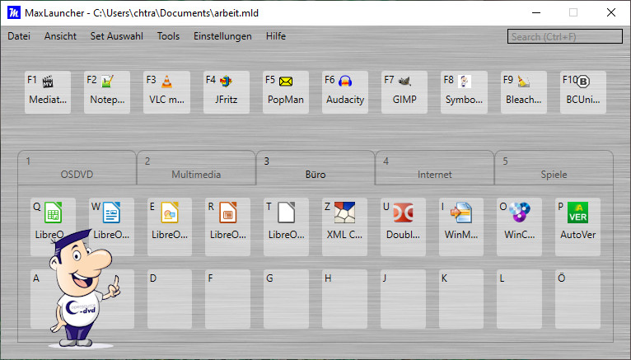631x360 pixels.
Task: Start GIMP using the F7 button
Action: point(404,91)
